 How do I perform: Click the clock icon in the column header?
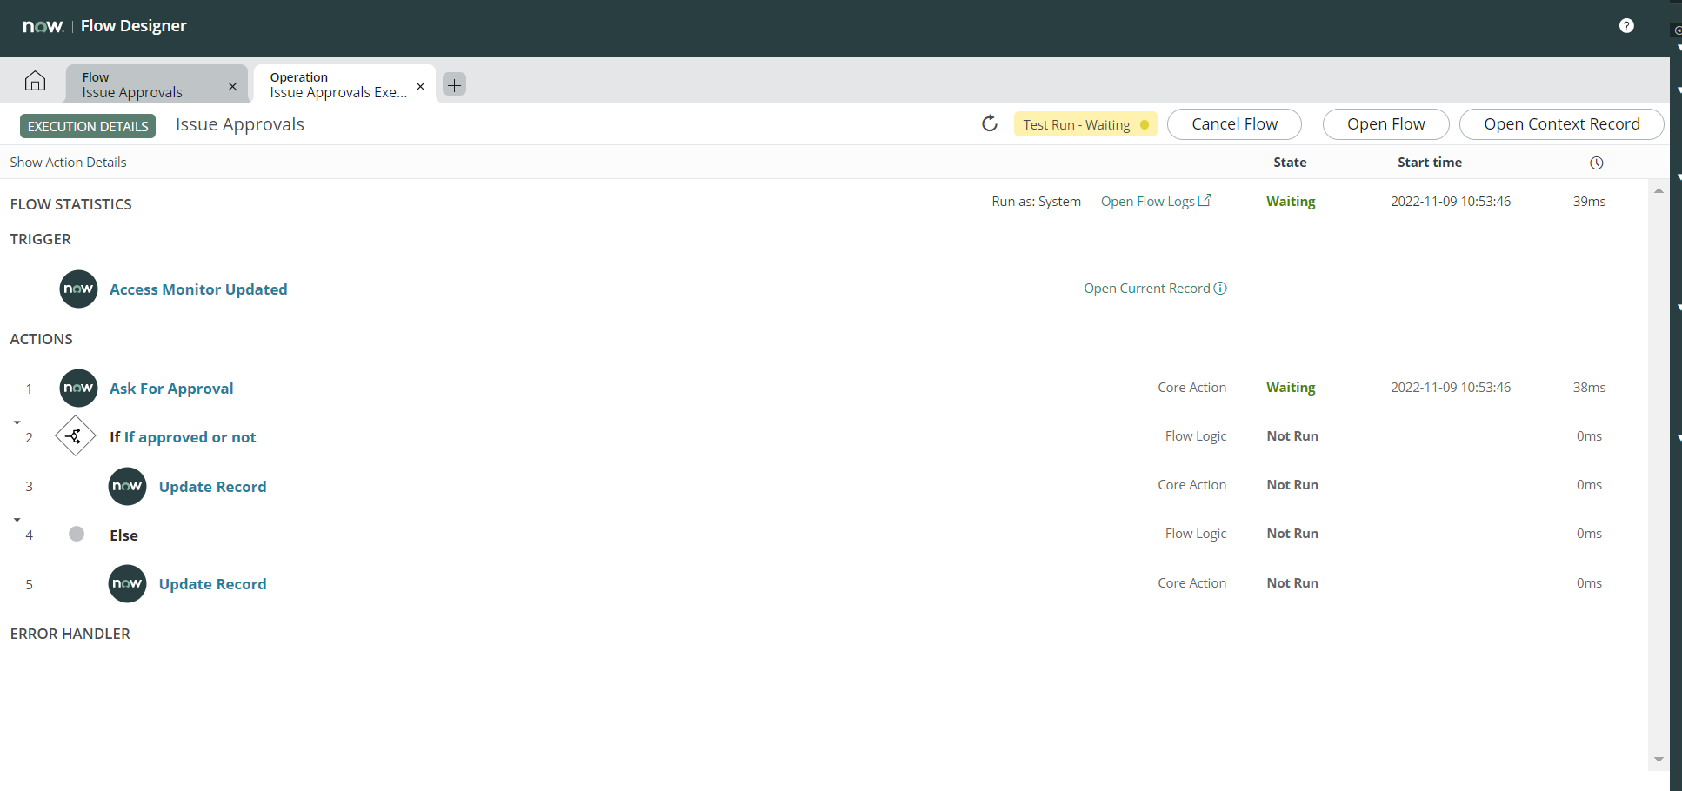(x=1597, y=163)
